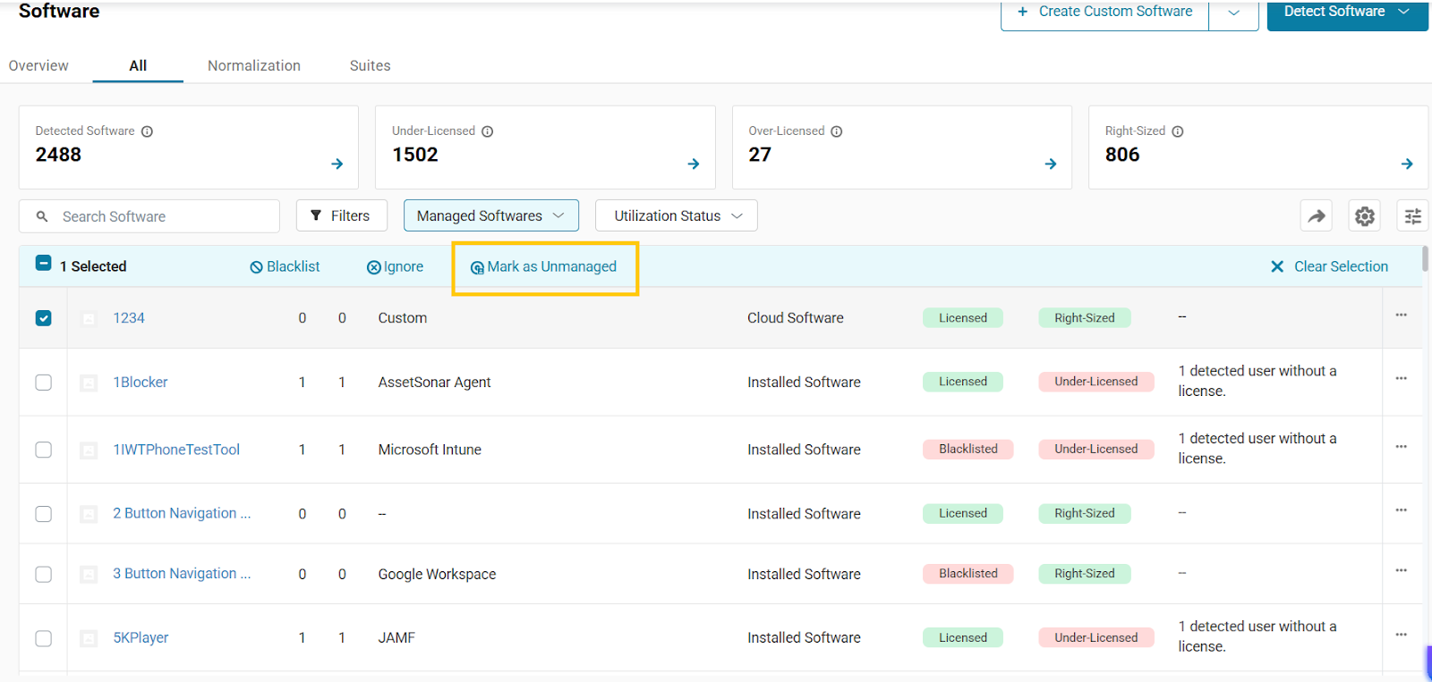Image resolution: width=1432 pixels, height=682 pixels.
Task: Open the Utilization Status dropdown
Action: [x=677, y=216]
